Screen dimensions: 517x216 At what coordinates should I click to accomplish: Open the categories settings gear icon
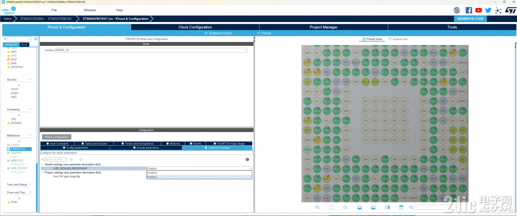[35, 39]
